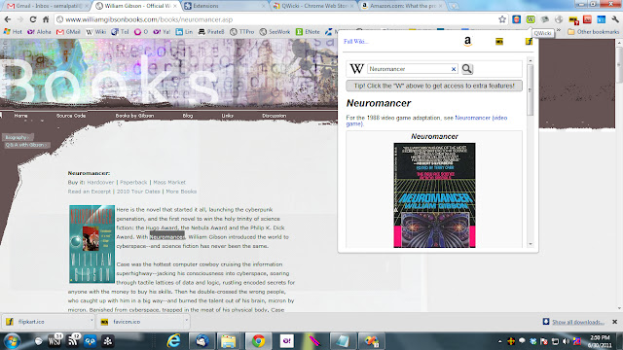The image size is (623, 350).
Task: Click the QWicki green W extension icon
Action: (x=531, y=19)
